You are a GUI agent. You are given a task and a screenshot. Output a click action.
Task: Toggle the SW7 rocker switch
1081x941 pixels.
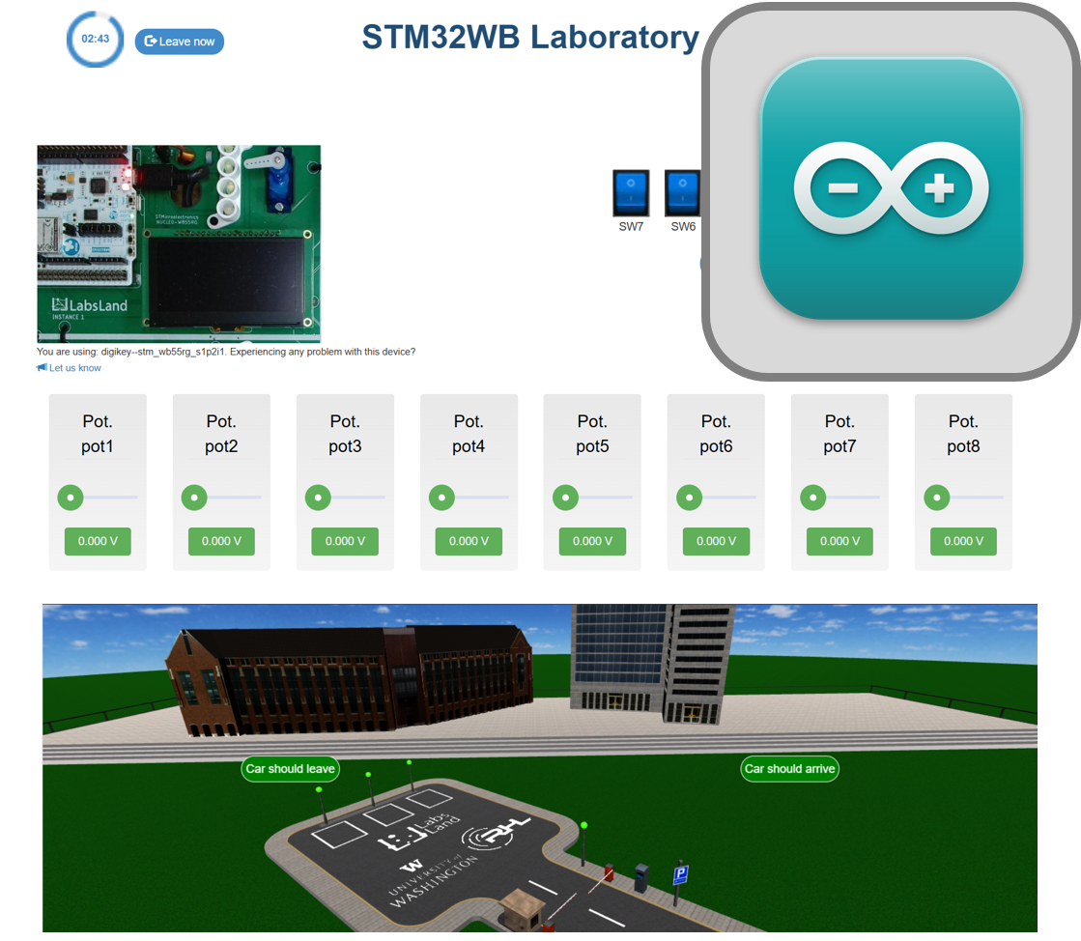tap(631, 193)
